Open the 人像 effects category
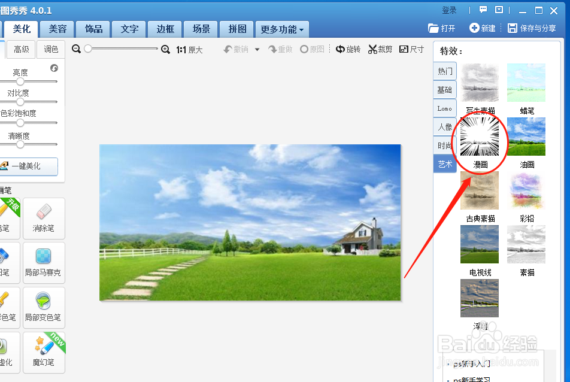This screenshot has width=570, height=382. (x=445, y=127)
